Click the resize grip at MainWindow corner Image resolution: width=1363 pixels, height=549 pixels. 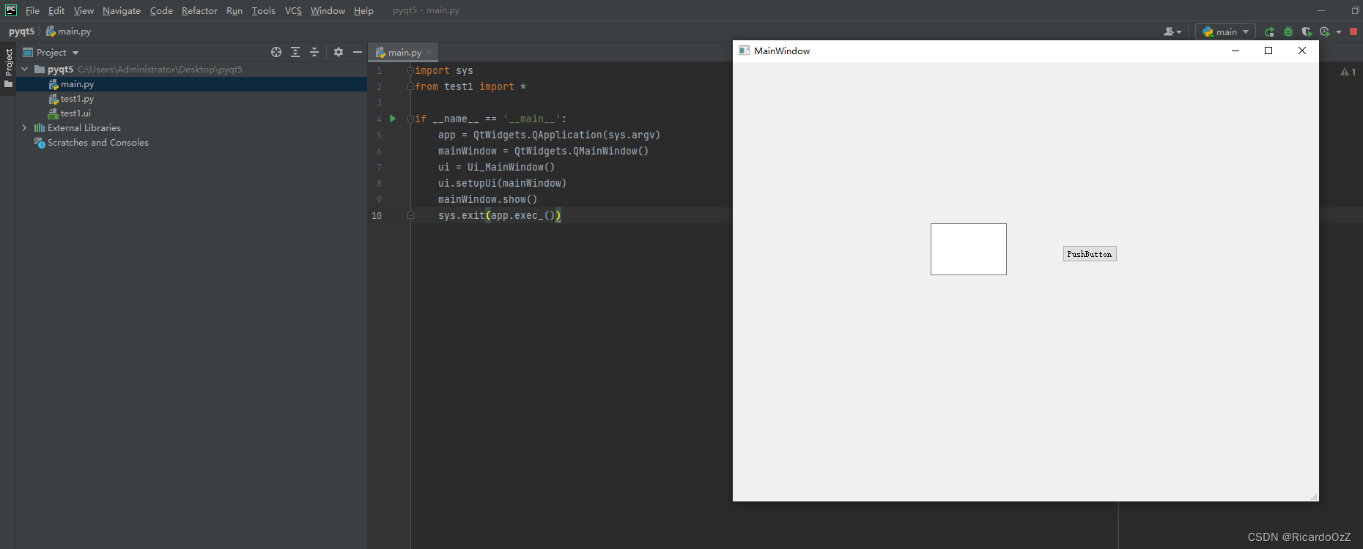click(1314, 497)
